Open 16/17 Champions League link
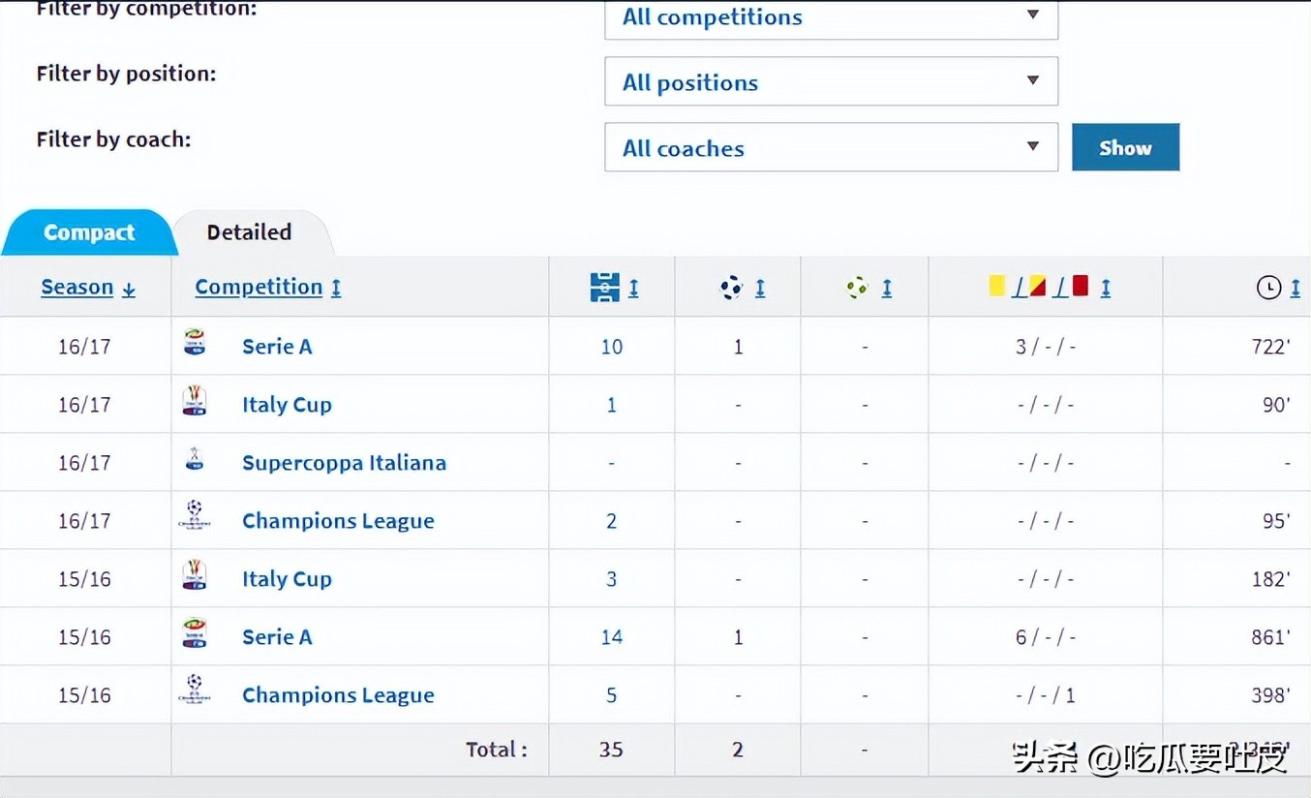 click(338, 521)
